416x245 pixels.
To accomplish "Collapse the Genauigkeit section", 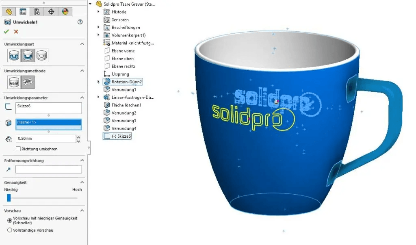I will tap(82, 183).
